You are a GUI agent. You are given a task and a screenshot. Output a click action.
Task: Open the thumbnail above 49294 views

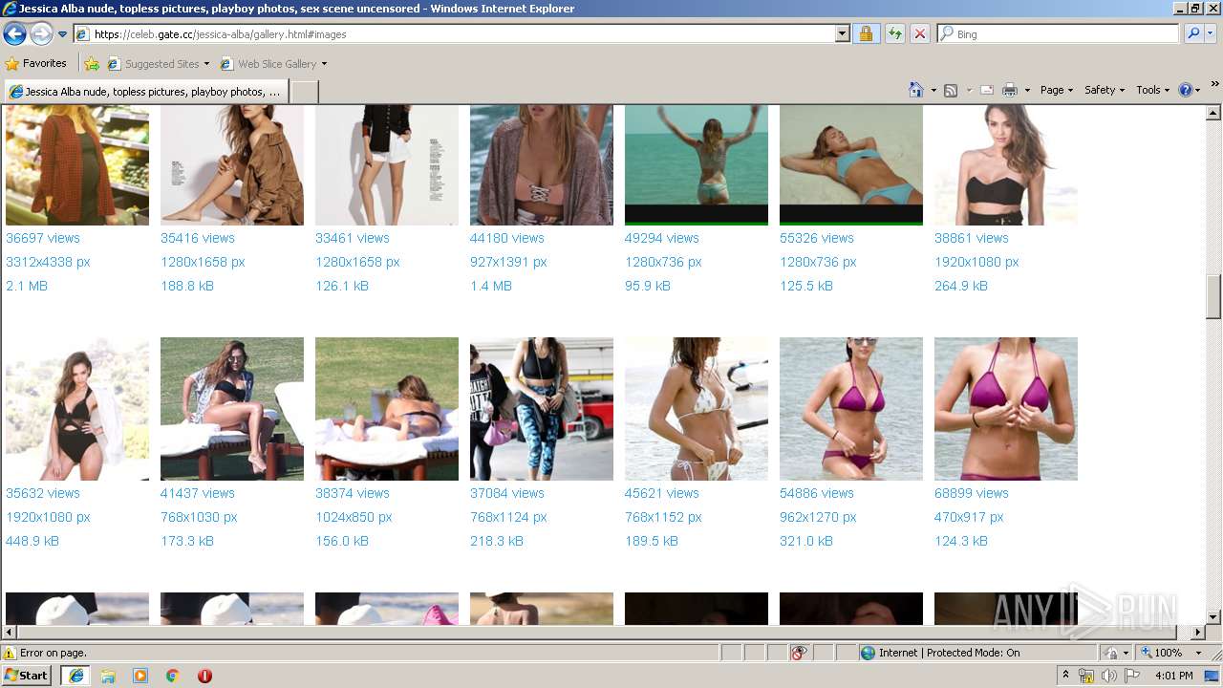697,165
